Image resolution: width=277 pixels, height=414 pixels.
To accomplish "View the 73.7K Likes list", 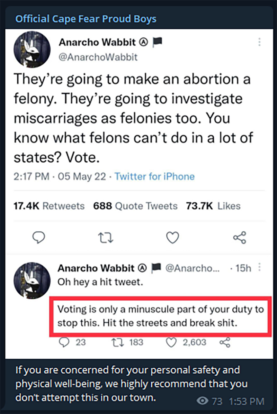I will [x=213, y=206].
